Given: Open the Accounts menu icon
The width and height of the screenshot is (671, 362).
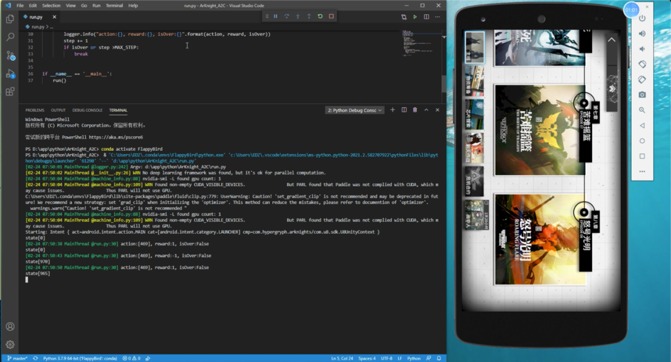Looking at the screenshot, I should [x=10, y=327].
